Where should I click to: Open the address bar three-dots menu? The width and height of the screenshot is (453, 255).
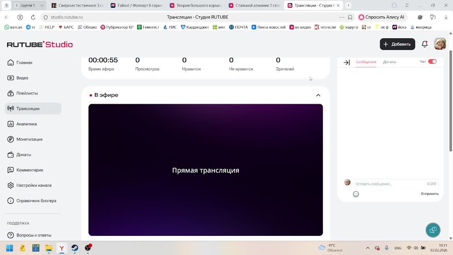[342, 17]
